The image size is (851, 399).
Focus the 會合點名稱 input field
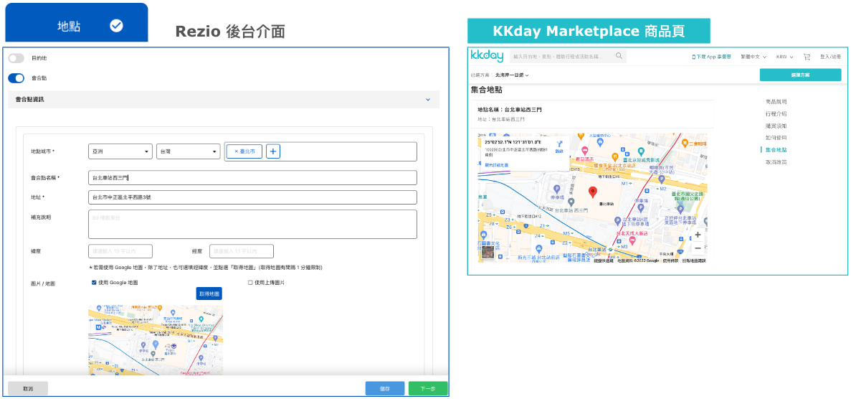(252, 178)
